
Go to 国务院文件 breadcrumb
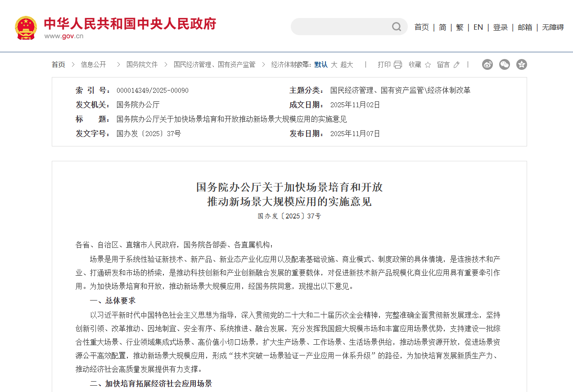(142, 64)
